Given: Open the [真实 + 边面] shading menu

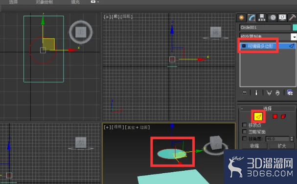Looking at the screenshot, I should [x=137, y=127].
